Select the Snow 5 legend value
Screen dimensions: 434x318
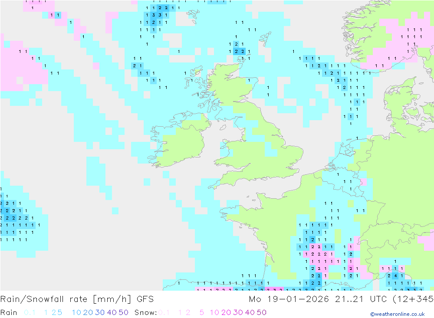tap(202, 312)
